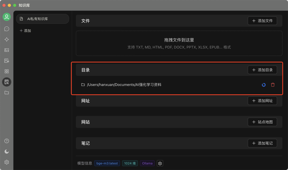Click the folder icon beside the directory path
The height and width of the screenshot is (170, 288).
pos(83,85)
